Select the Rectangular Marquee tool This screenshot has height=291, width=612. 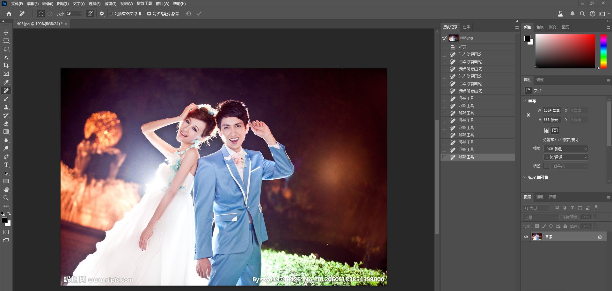tap(6, 41)
